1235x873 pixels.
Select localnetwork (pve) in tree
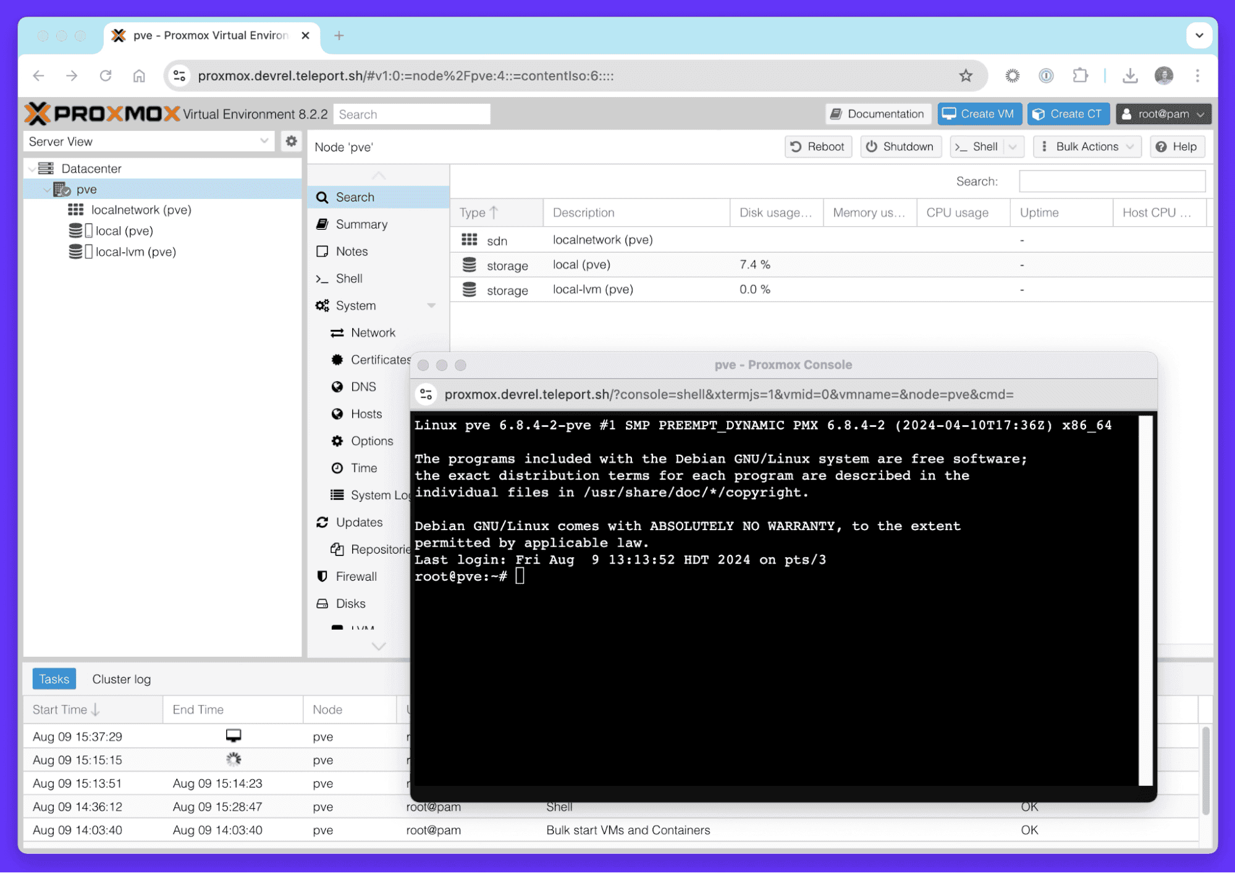point(141,210)
